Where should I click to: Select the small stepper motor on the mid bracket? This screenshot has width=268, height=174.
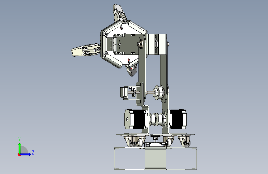[124, 93]
